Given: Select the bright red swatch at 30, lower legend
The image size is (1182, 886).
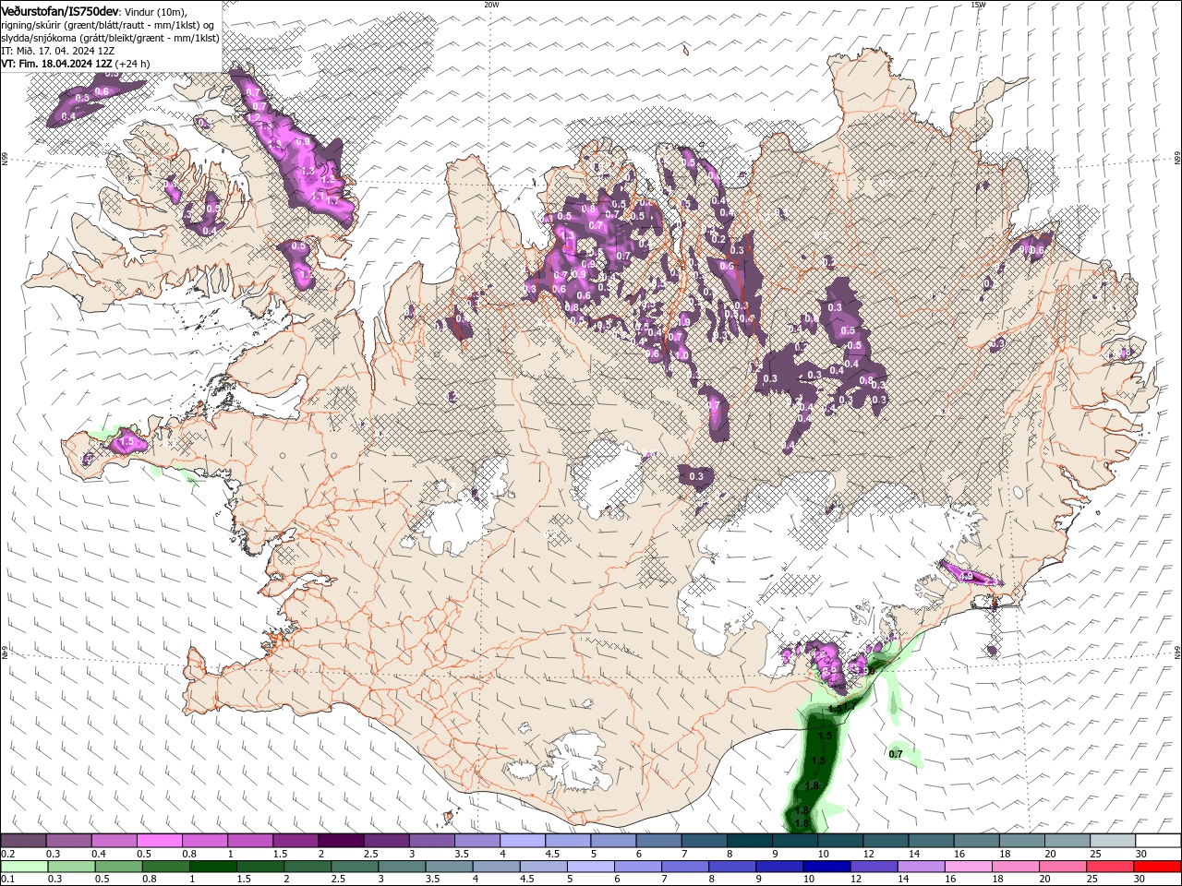Looking at the screenshot, I should click(x=1157, y=867).
